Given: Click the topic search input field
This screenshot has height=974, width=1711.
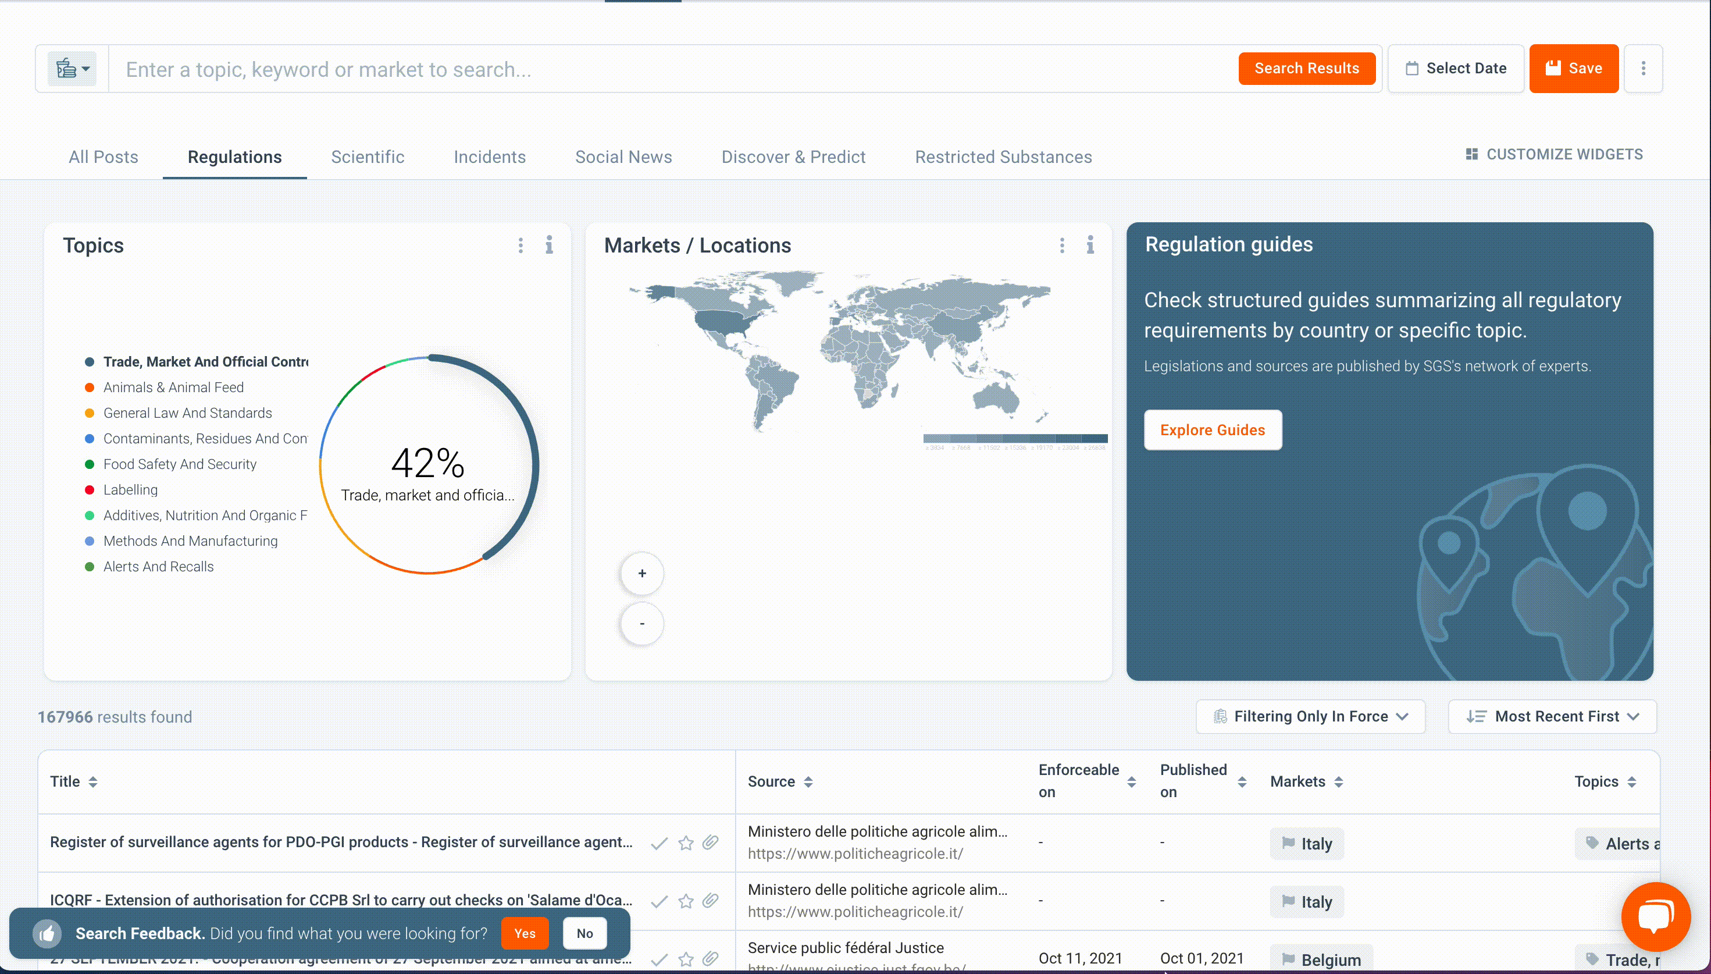Looking at the screenshot, I should 669,70.
